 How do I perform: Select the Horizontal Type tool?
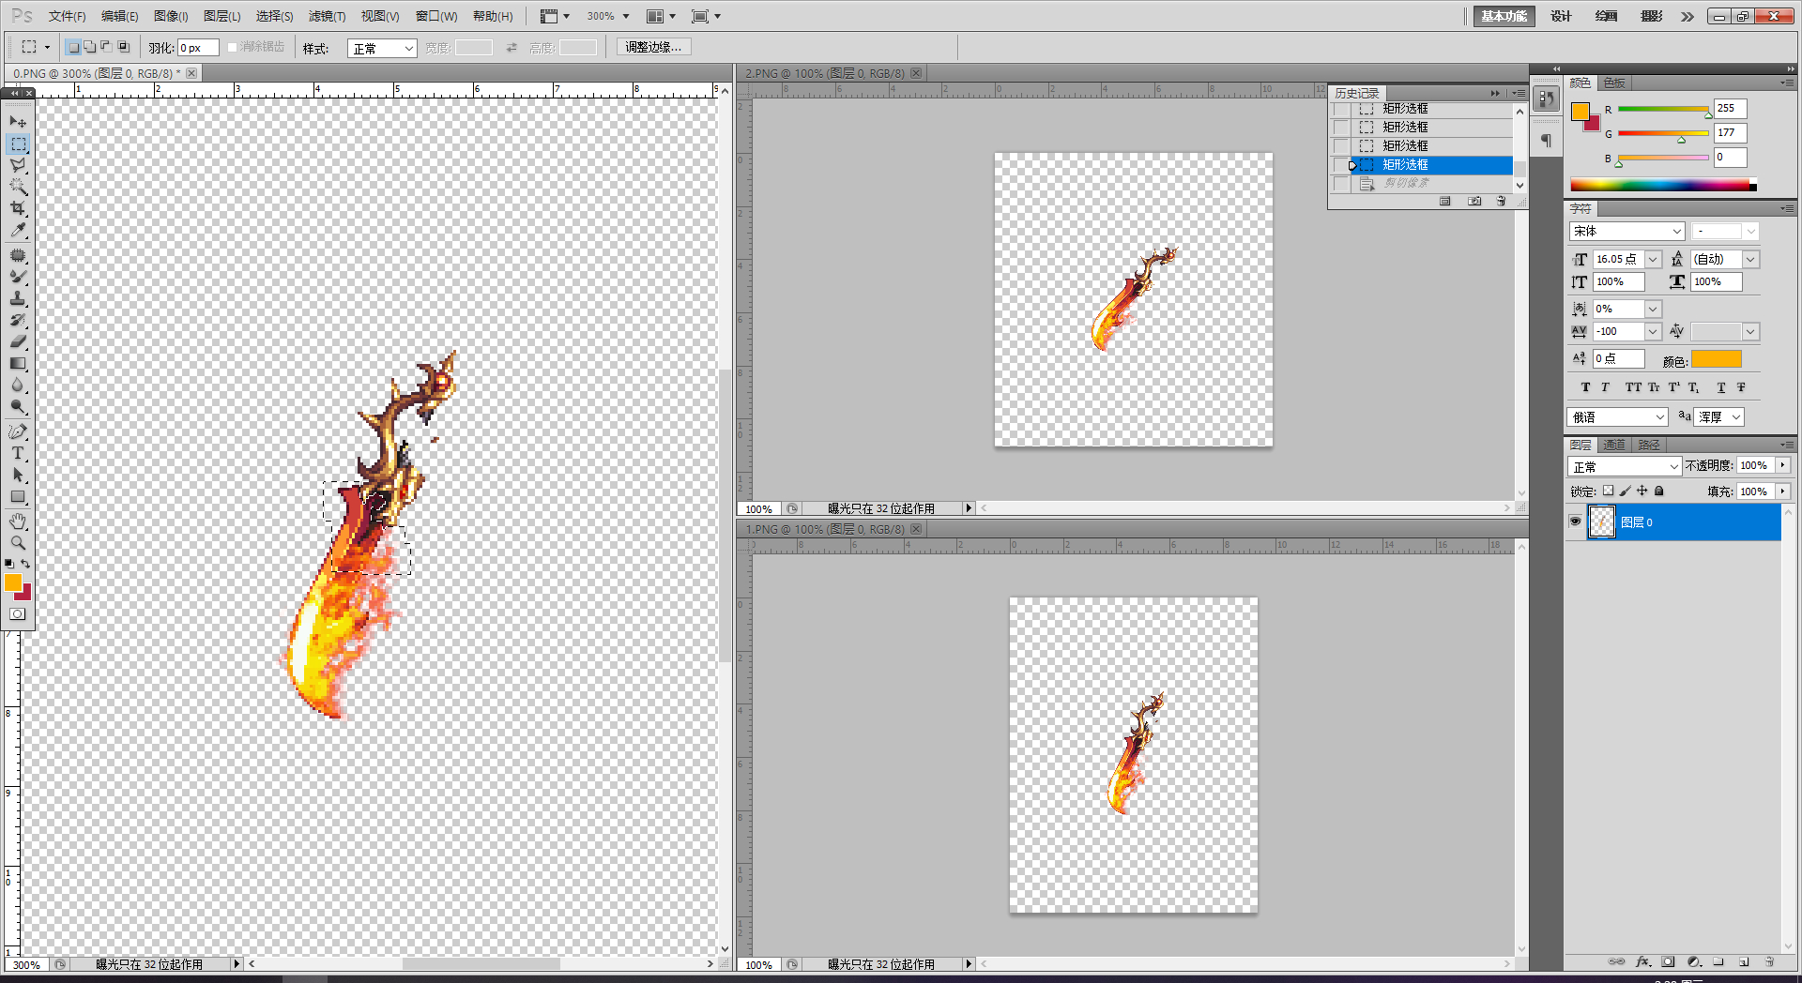18,453
